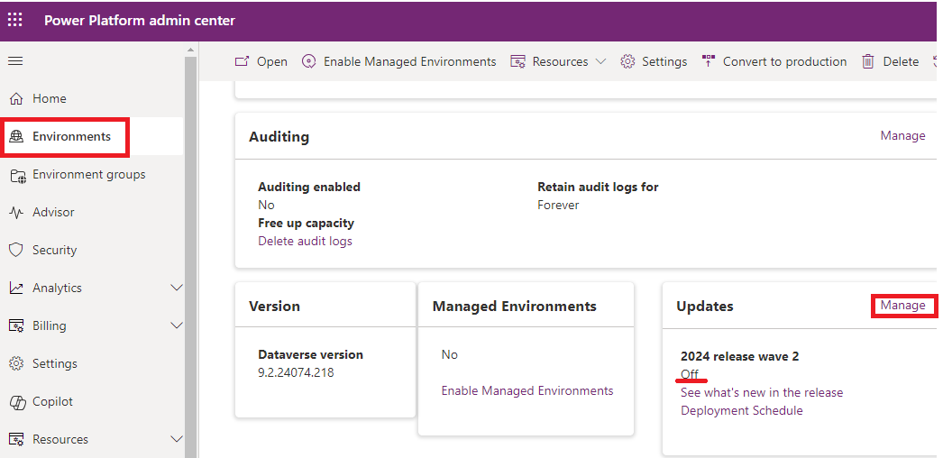
Task: Click the Delete audit logs link
Action: 305,241
